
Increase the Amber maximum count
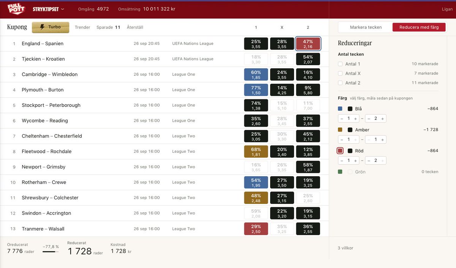coord(382,139)
